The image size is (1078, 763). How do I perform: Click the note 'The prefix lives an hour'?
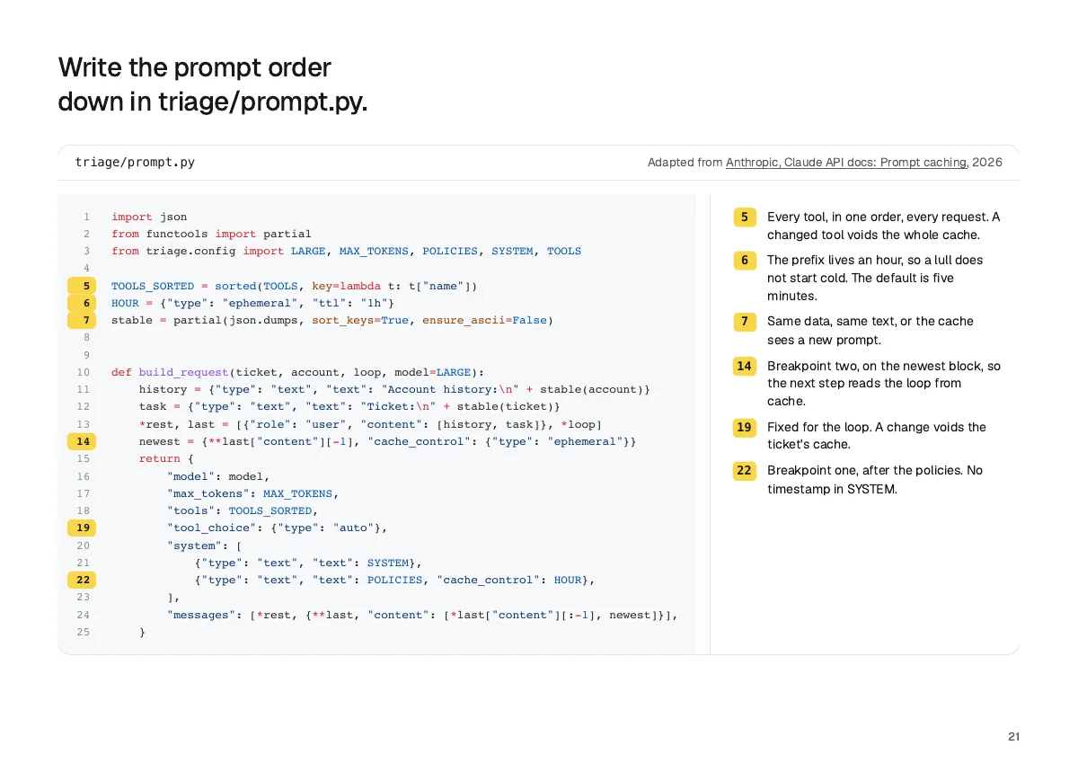(x=875, y=278)
